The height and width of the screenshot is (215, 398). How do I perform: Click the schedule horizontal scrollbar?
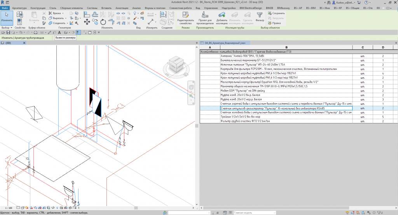(276, 208)
